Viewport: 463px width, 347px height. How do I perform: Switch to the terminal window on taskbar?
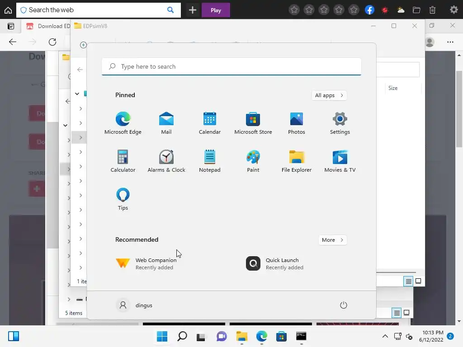coord(301,336)
